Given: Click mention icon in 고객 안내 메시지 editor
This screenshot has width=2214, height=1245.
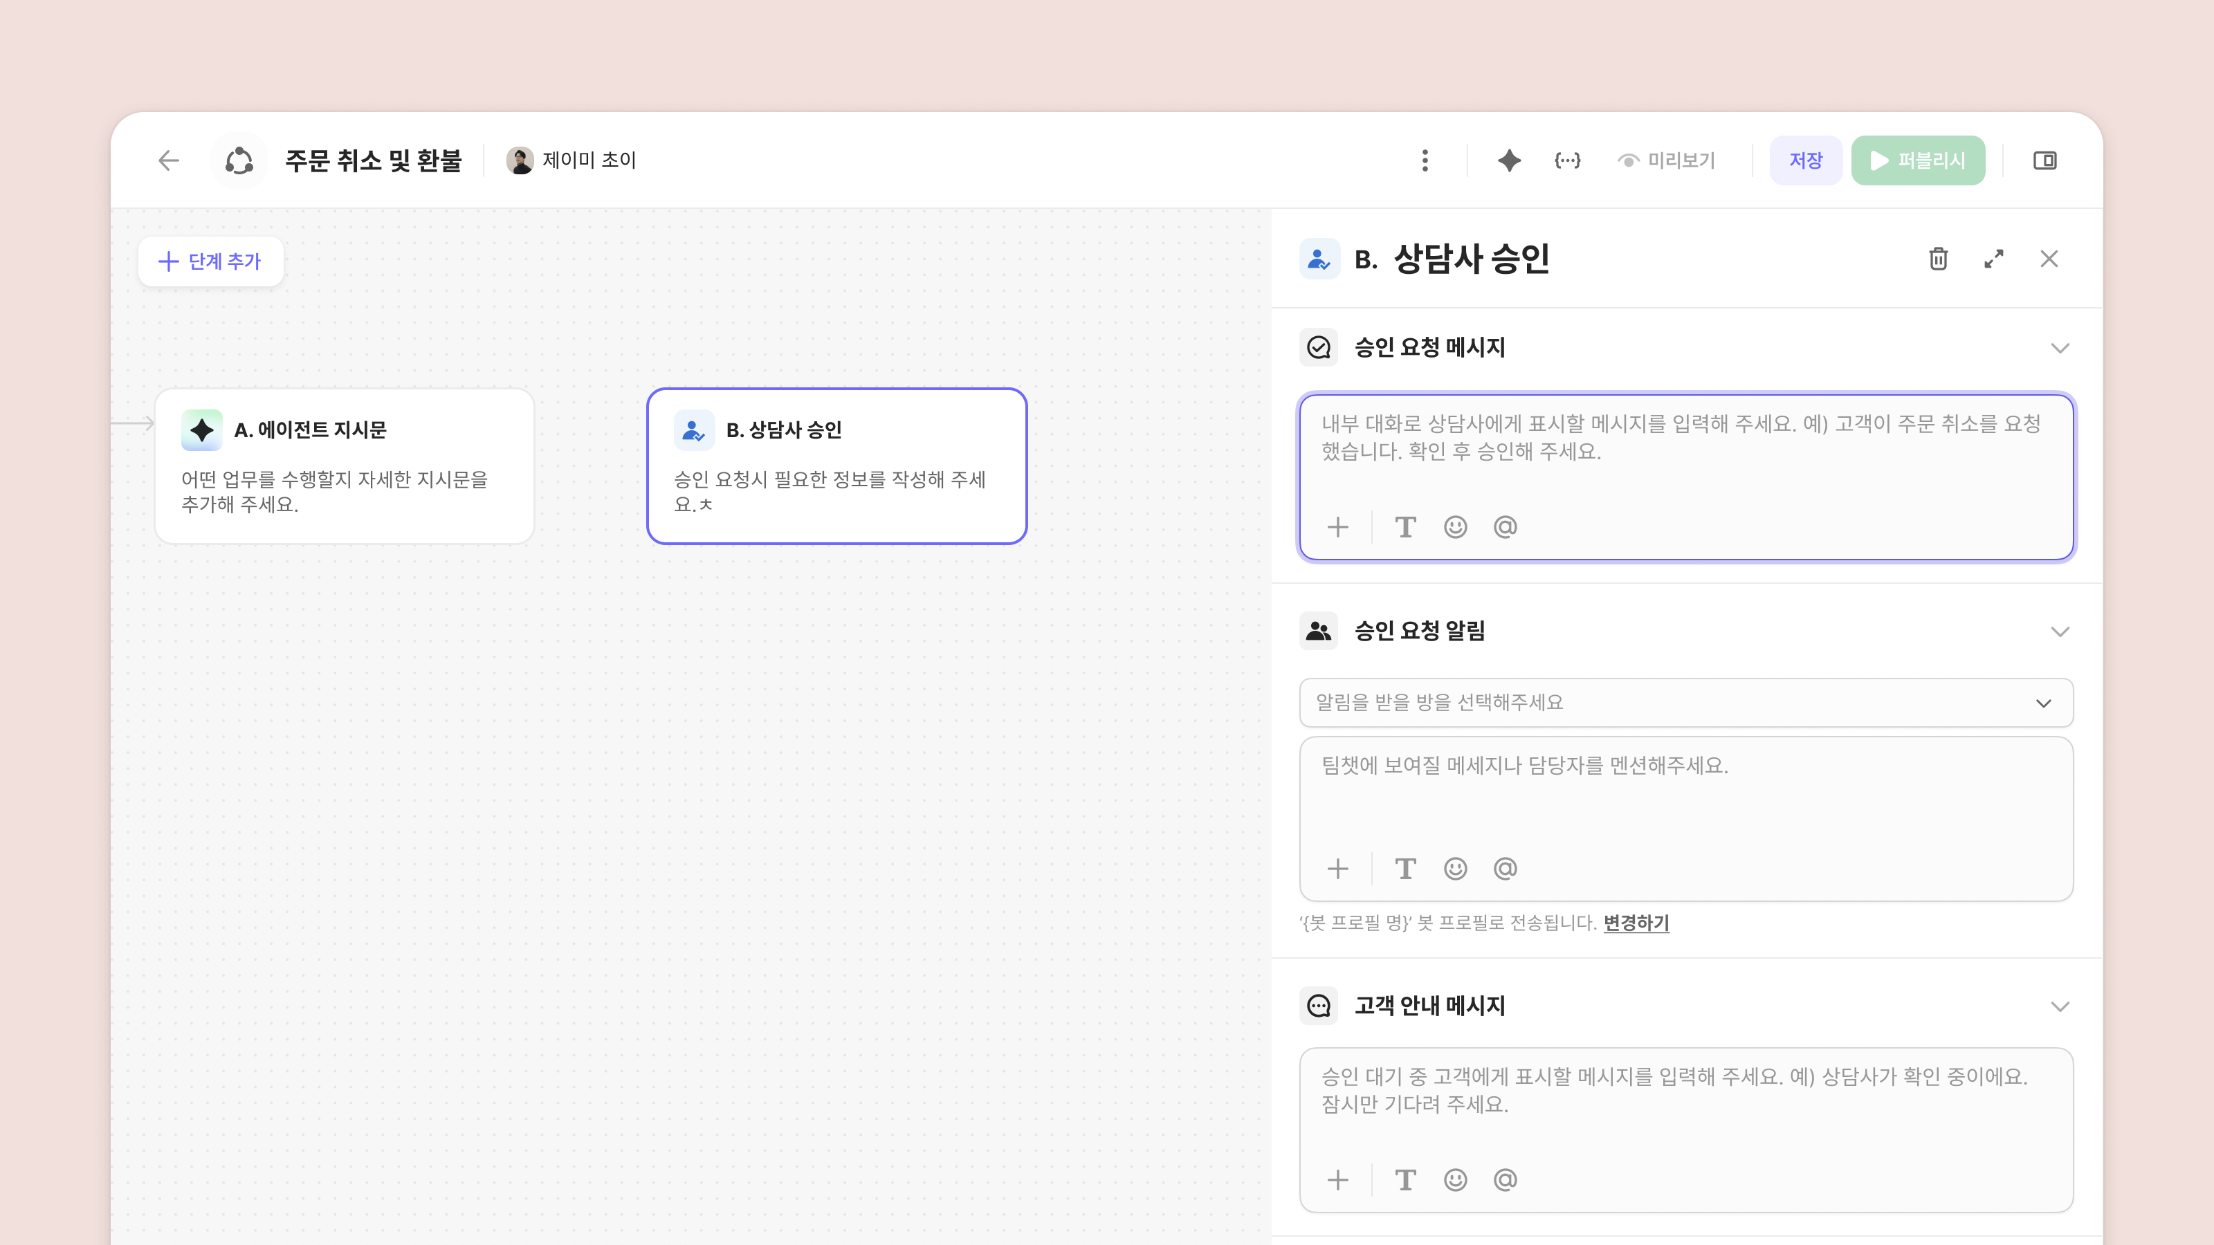Looking at the screenshot, I should (x=1505, y=1180).
